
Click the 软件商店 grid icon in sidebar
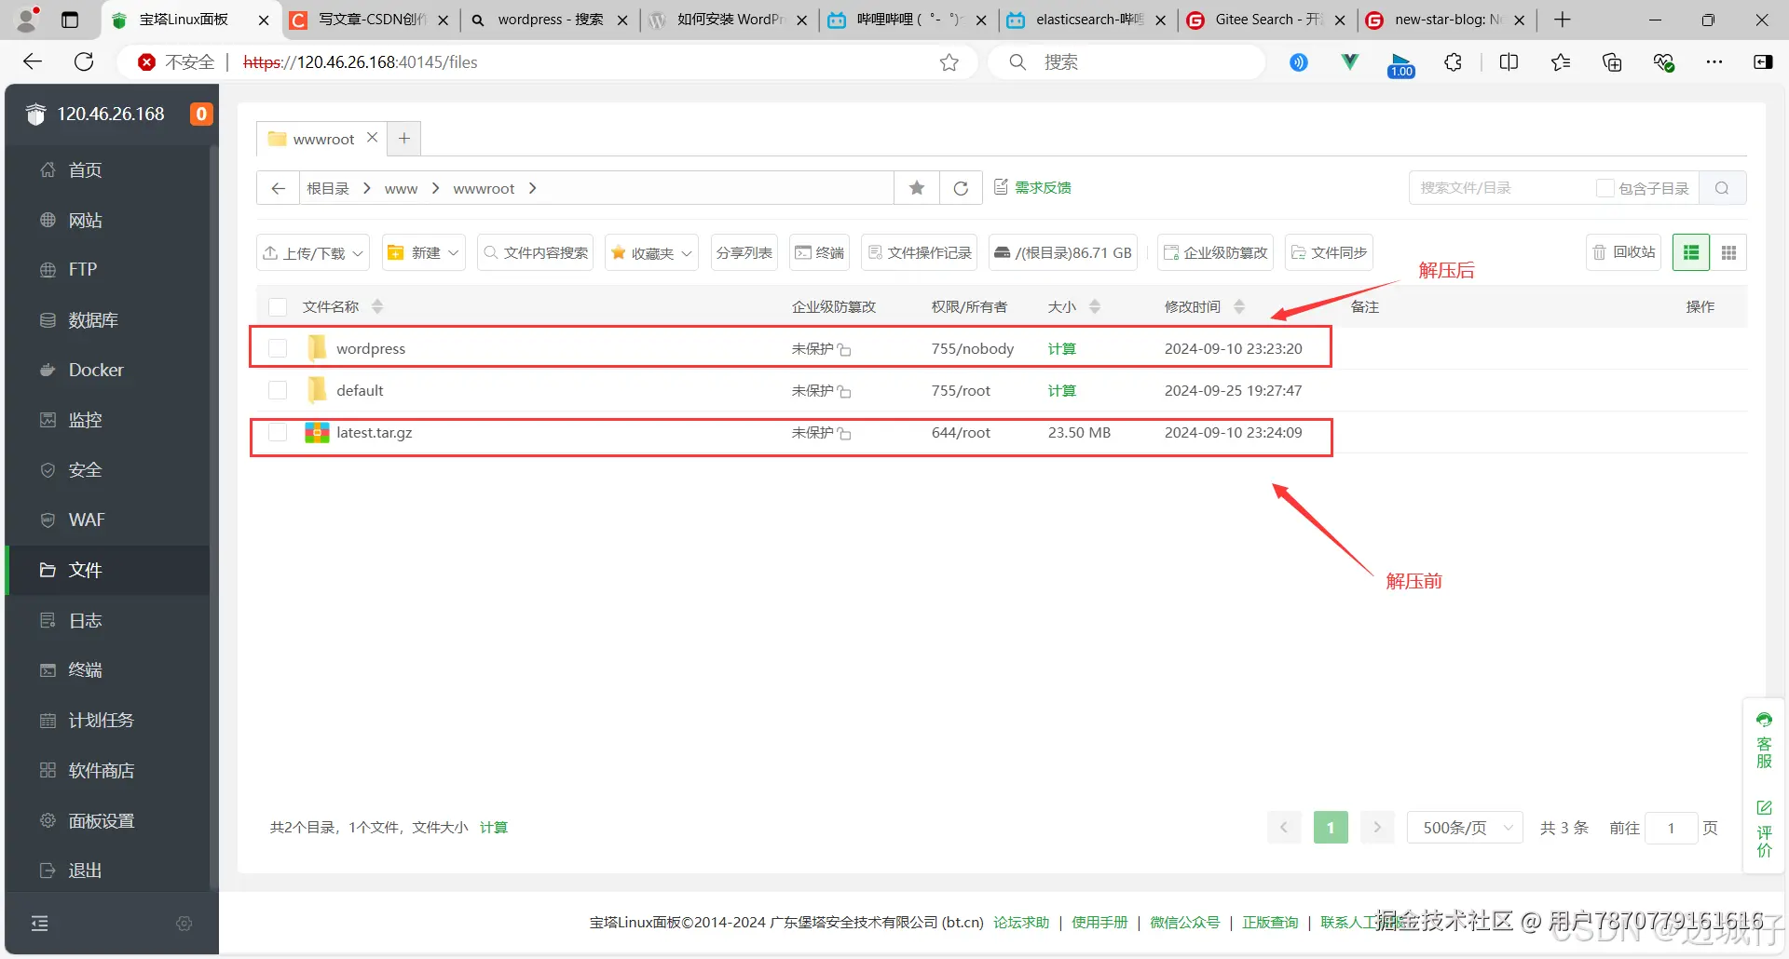pos(48,770)
